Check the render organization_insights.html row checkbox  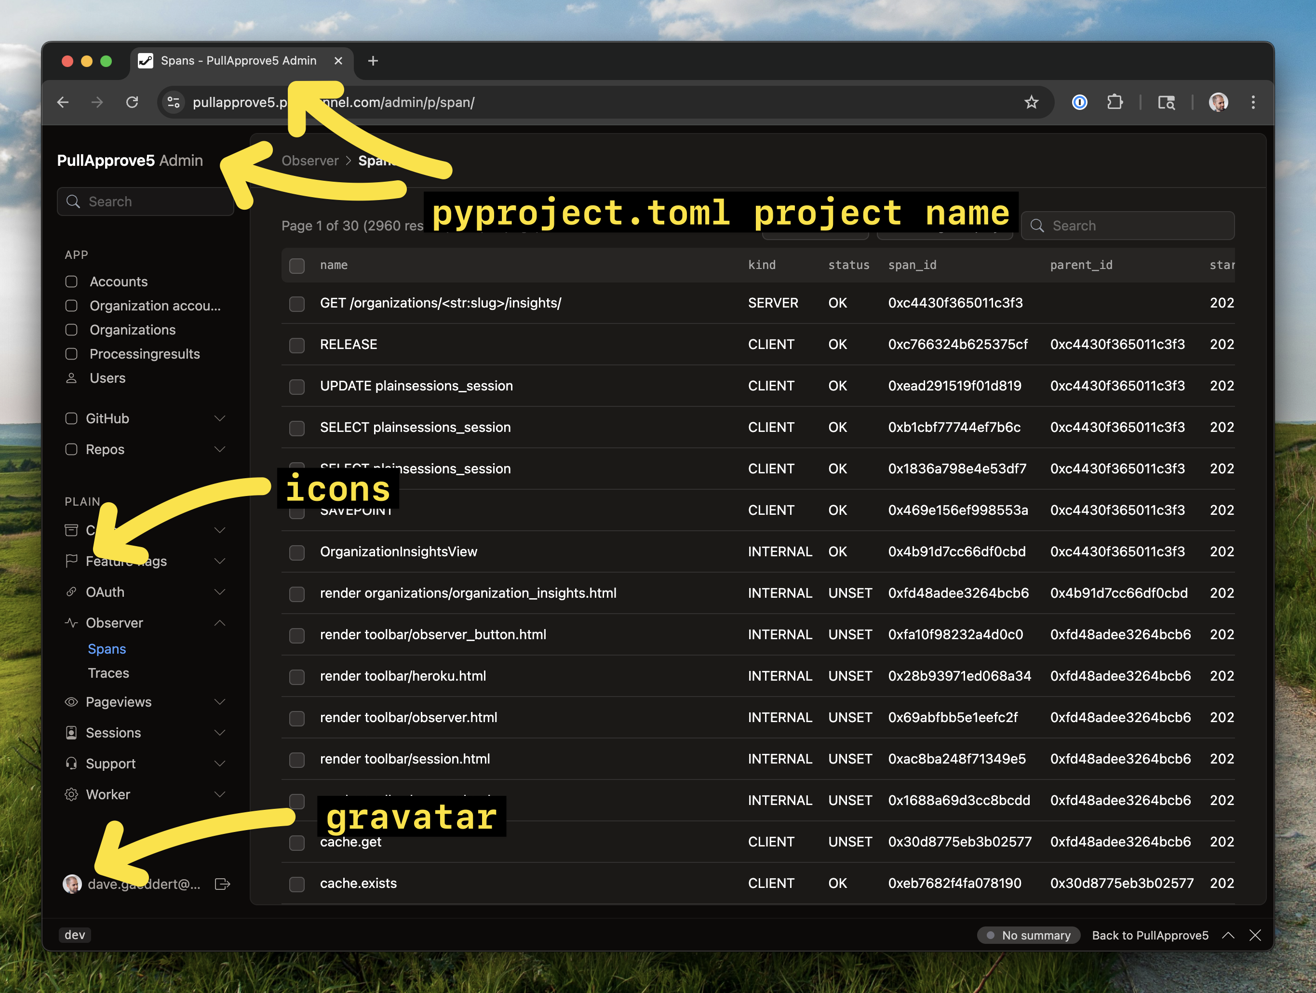[x=297, y=594]
